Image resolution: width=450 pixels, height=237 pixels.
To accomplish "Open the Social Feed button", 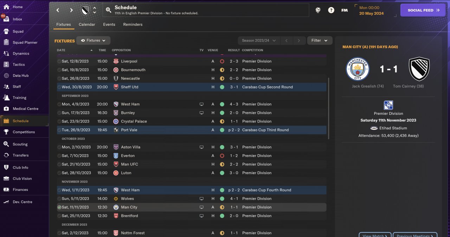I will [423, 10].
